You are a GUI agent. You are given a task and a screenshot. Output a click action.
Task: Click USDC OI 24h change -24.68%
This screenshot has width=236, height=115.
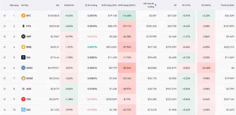tap(206, 68)
